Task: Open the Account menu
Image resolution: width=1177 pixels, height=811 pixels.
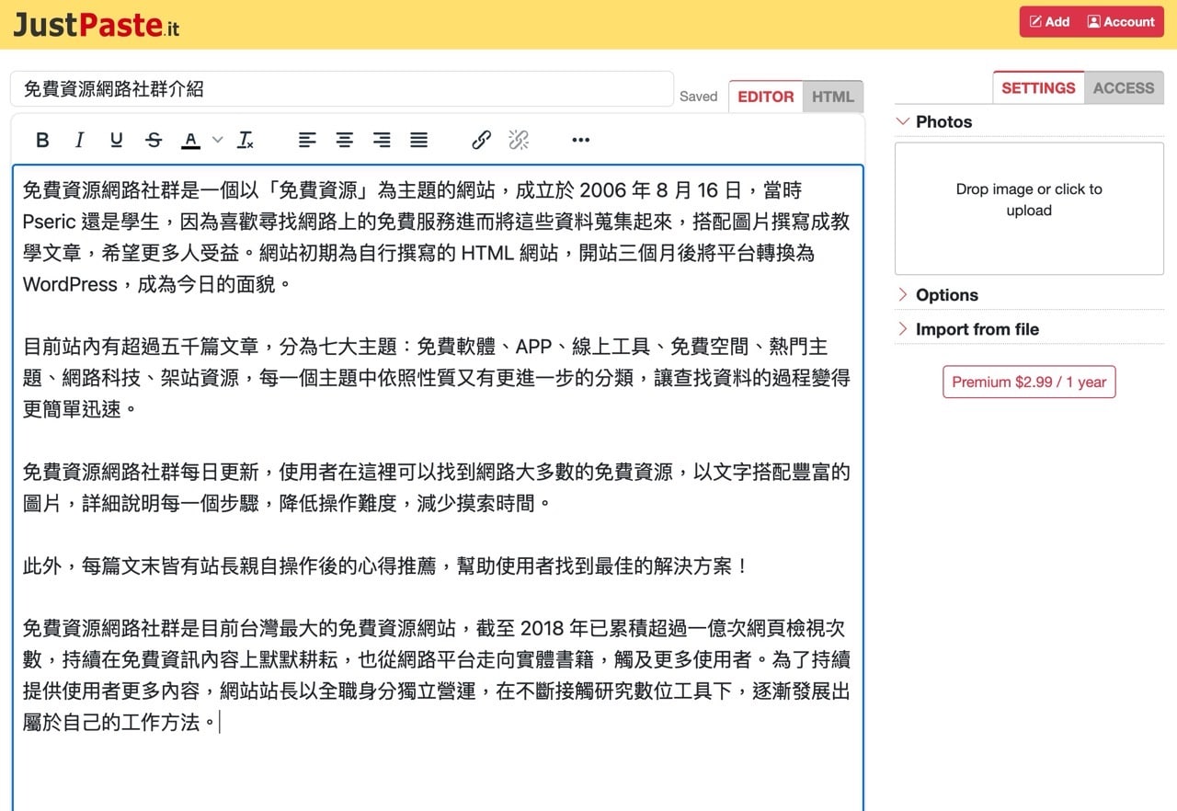Action: pyautogui.click(x=1121, y=22)
